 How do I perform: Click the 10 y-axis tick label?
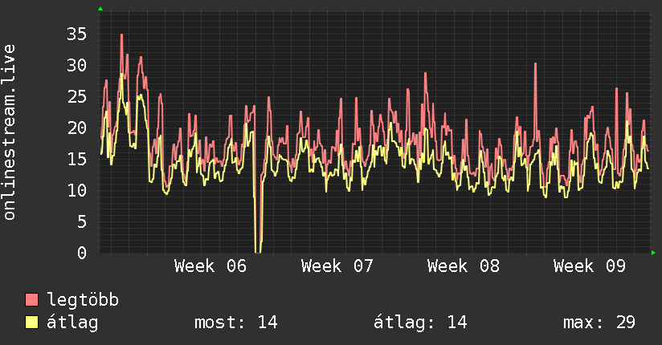pyautogui.click(x=76, y=191)
